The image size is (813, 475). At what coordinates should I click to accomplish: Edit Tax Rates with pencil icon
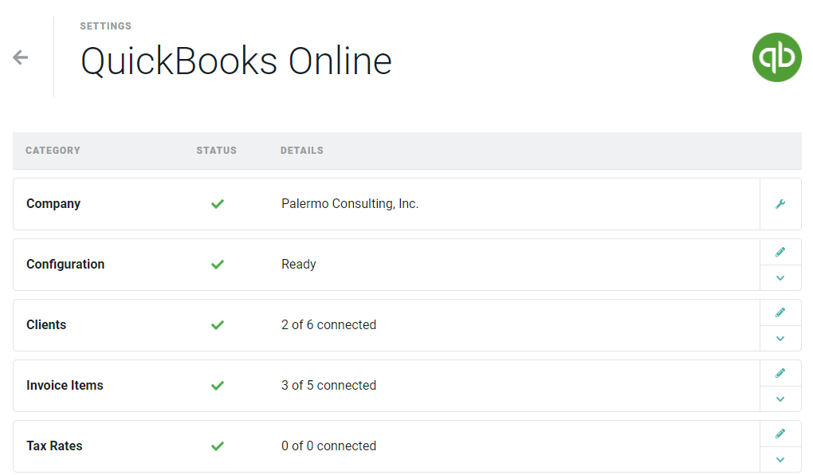click(x=780, y=434)
